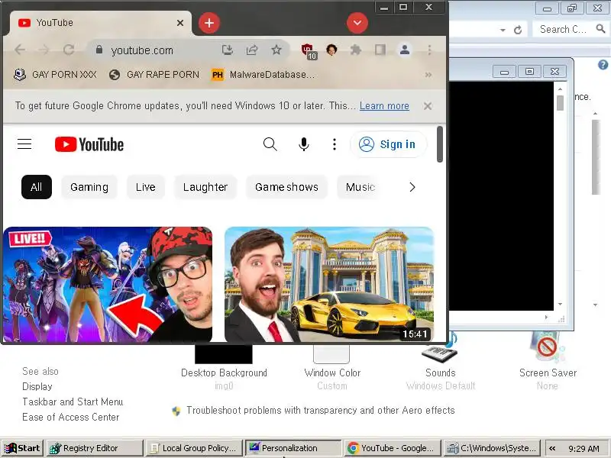611x458 pixels.
Task: Open Window Color settings in Personalization
Action: [x=332, y=368]
